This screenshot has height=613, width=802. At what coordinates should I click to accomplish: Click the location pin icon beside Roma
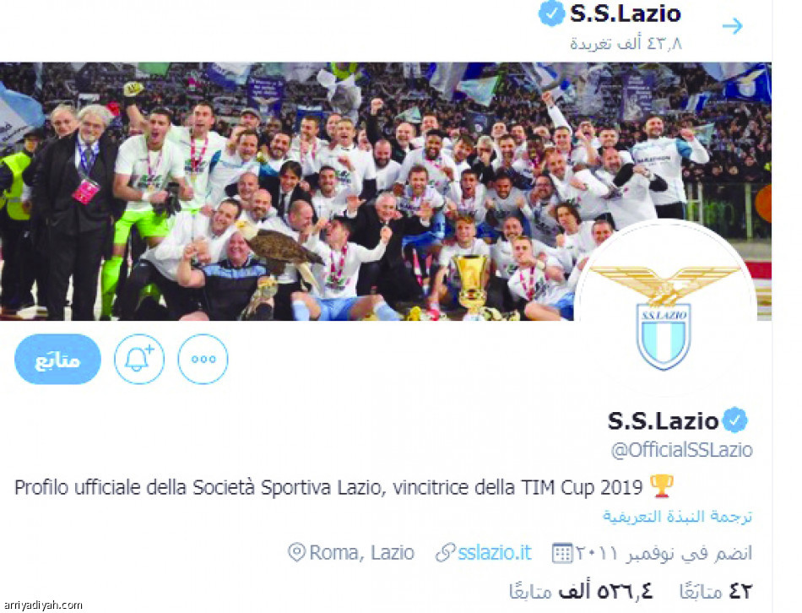(x=296, y=552)
